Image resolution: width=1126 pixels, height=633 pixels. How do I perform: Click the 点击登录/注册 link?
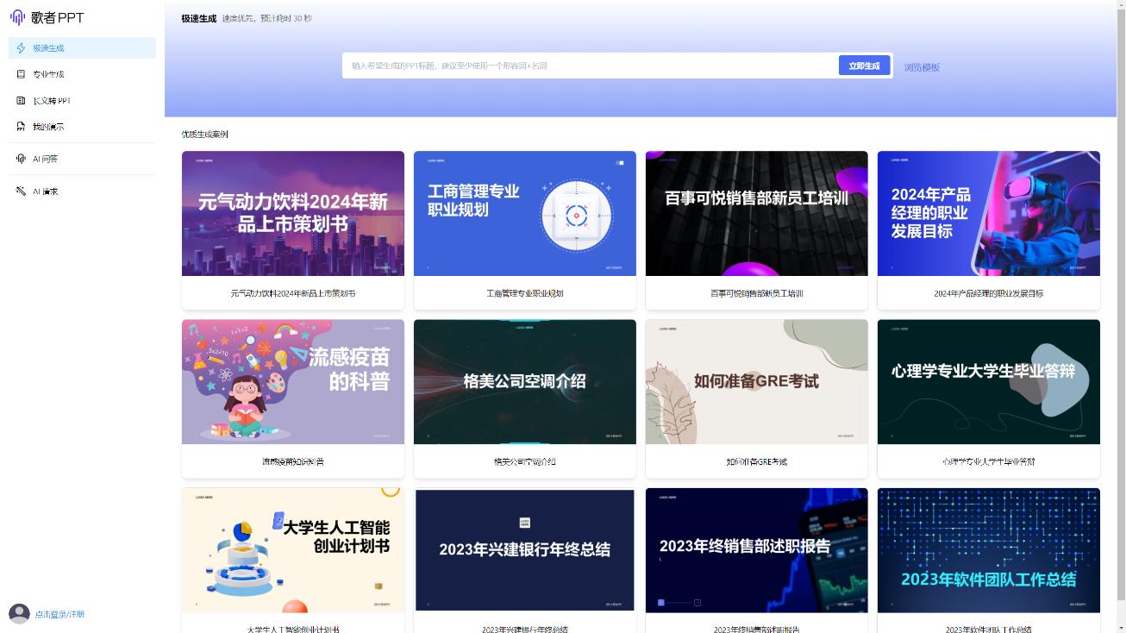coord(59,615)
